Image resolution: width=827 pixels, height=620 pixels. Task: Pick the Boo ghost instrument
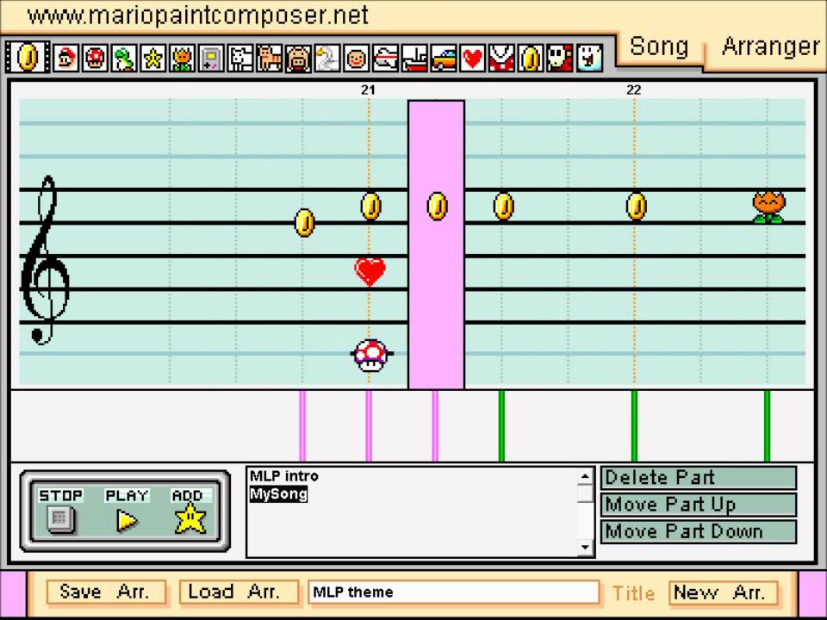click(x=588, y=59)
